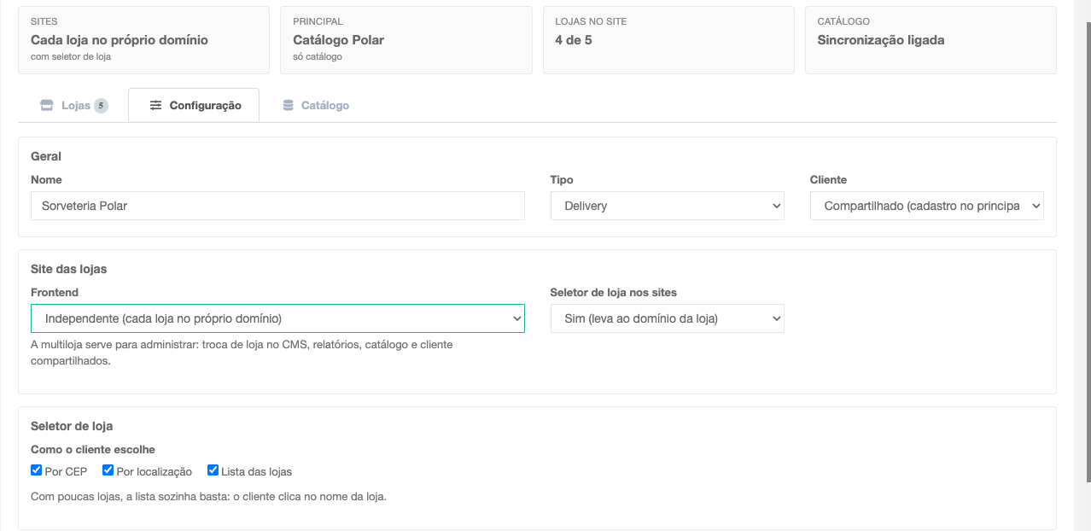1091x531 pixels.
Task: Click the Site das lojas section heading
Action: (x=69, y=269)
